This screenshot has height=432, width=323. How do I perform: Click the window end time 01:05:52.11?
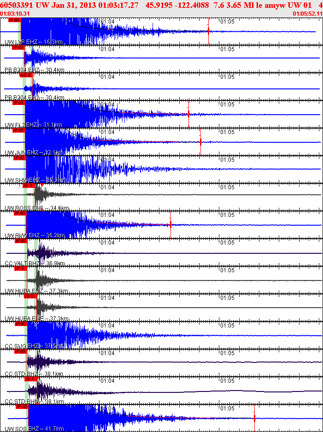point(308,14)
